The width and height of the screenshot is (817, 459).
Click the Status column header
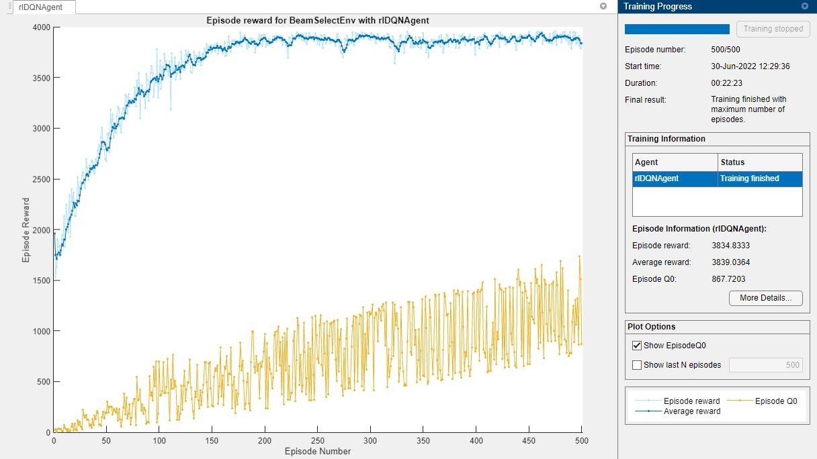tap(759, 162)
